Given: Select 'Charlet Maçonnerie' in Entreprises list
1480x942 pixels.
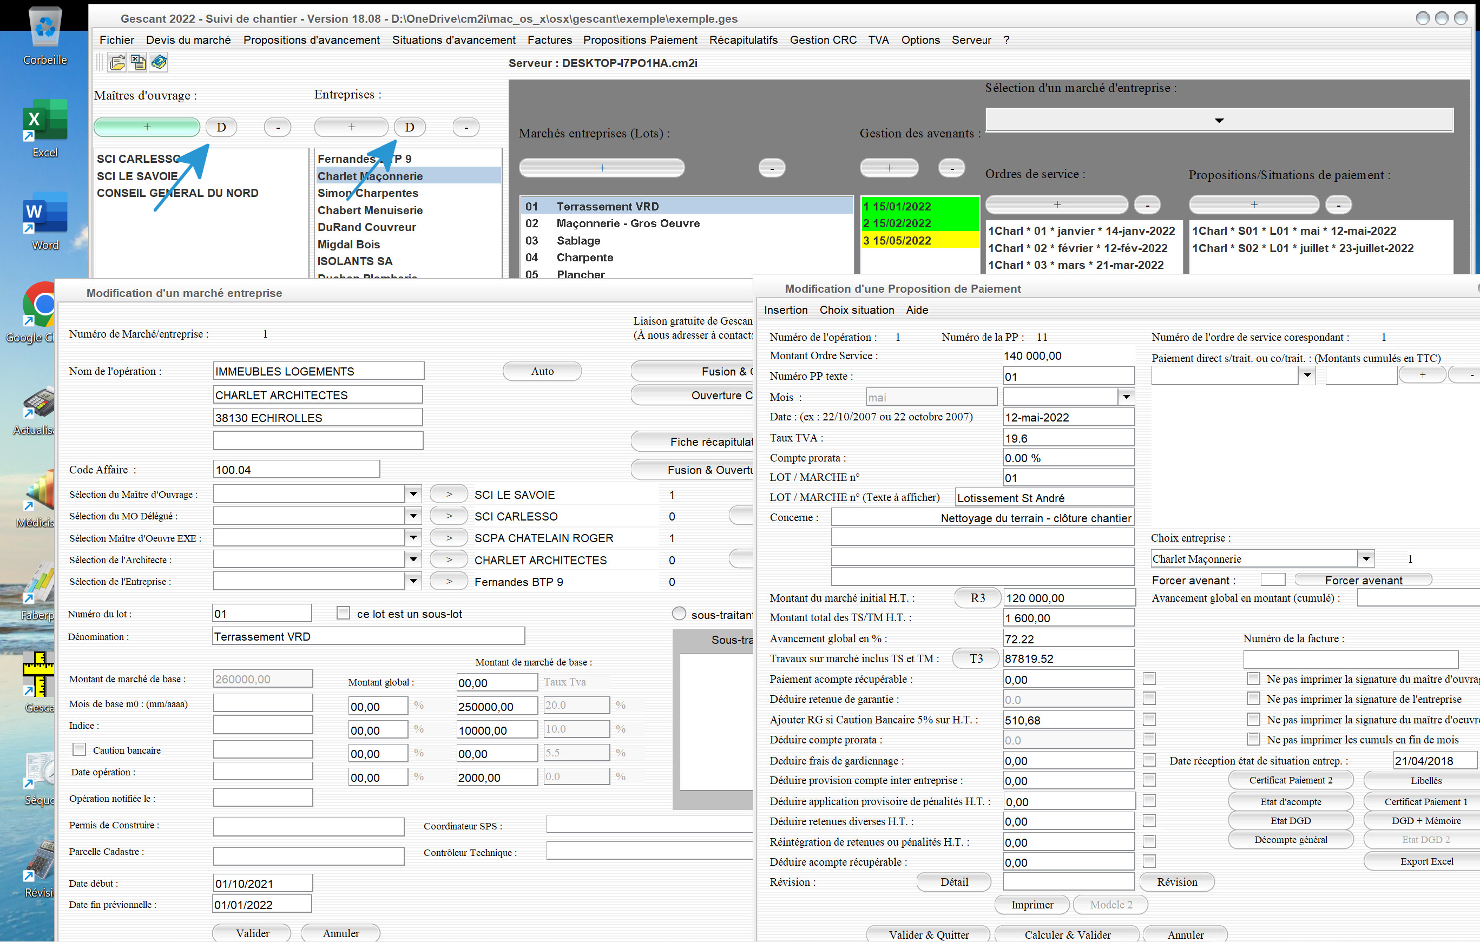Looking at the screenshot, I should [408, 176].
